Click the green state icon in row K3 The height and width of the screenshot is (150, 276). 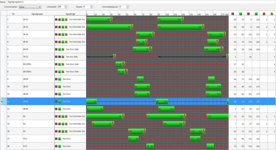63,131
